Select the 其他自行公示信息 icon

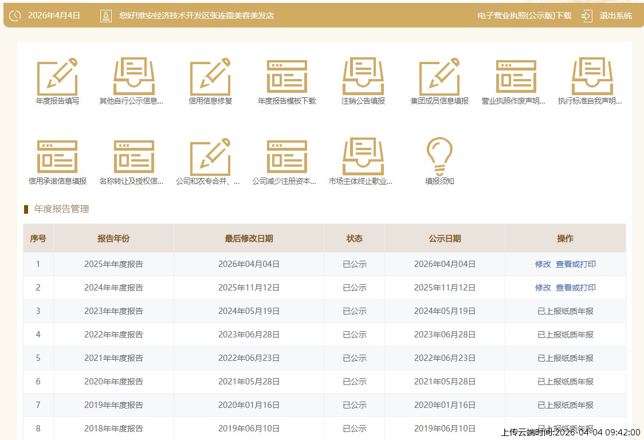133,77
